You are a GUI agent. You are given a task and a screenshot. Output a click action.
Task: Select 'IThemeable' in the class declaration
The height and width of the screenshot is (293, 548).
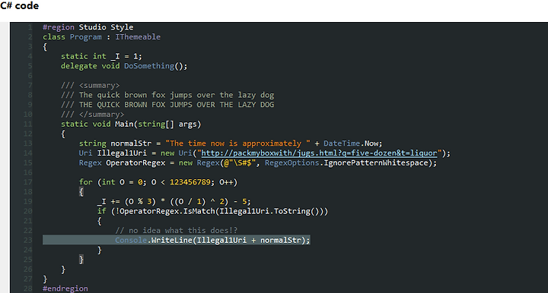tap(138, 37)
